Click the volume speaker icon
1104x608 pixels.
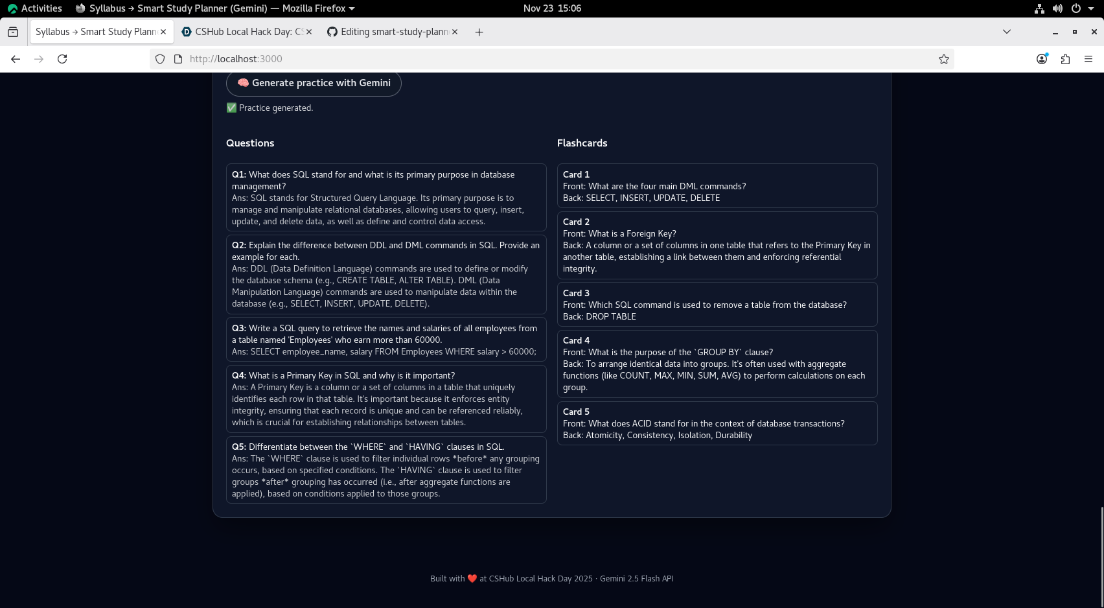point(1057,8)
